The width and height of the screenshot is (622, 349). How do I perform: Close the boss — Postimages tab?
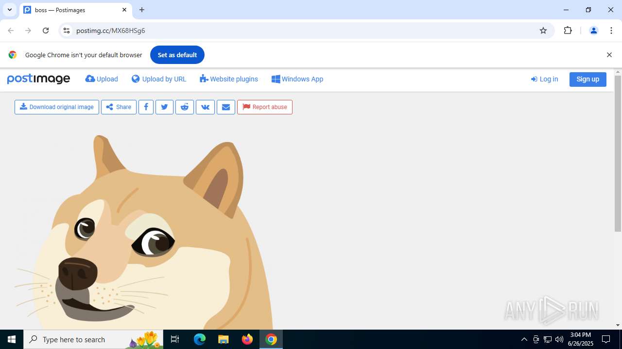tap(124, 10)
